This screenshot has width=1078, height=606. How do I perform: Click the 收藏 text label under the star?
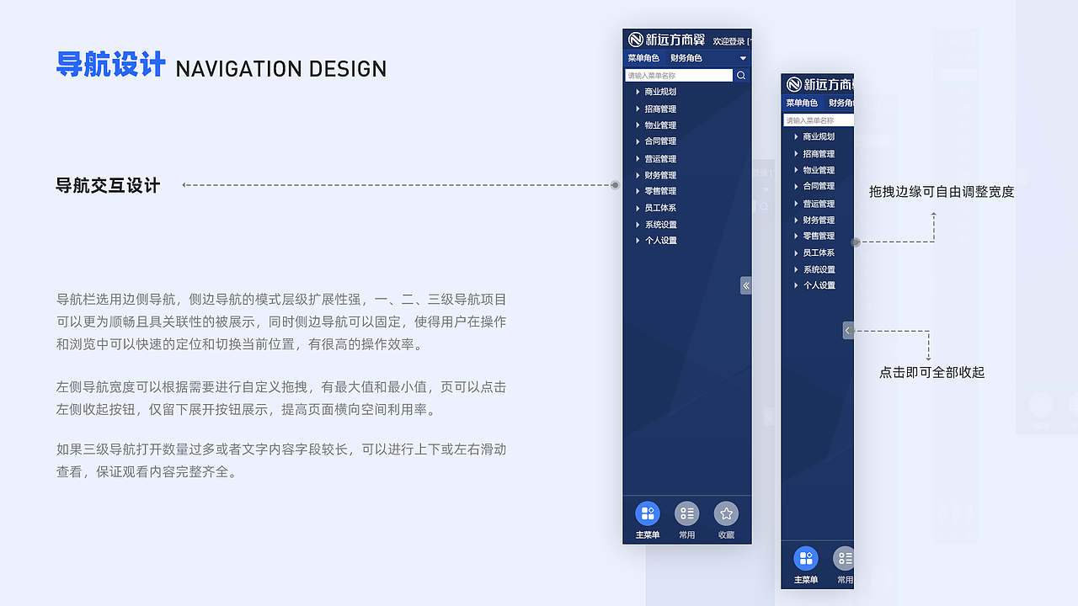tap(726, 535)
